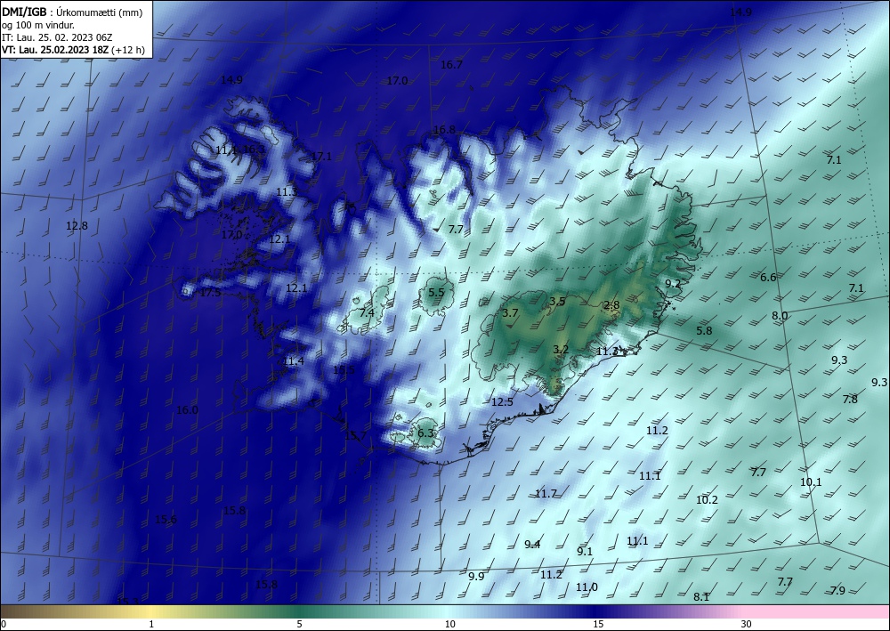Click the 16.0 value southwest of Reykjanes
Image resolution: width=890 pixels, height=631 pixels.
[187, 409]
